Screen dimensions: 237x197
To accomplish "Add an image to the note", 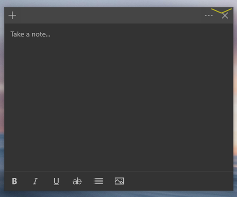I will (x=119, y=181).
